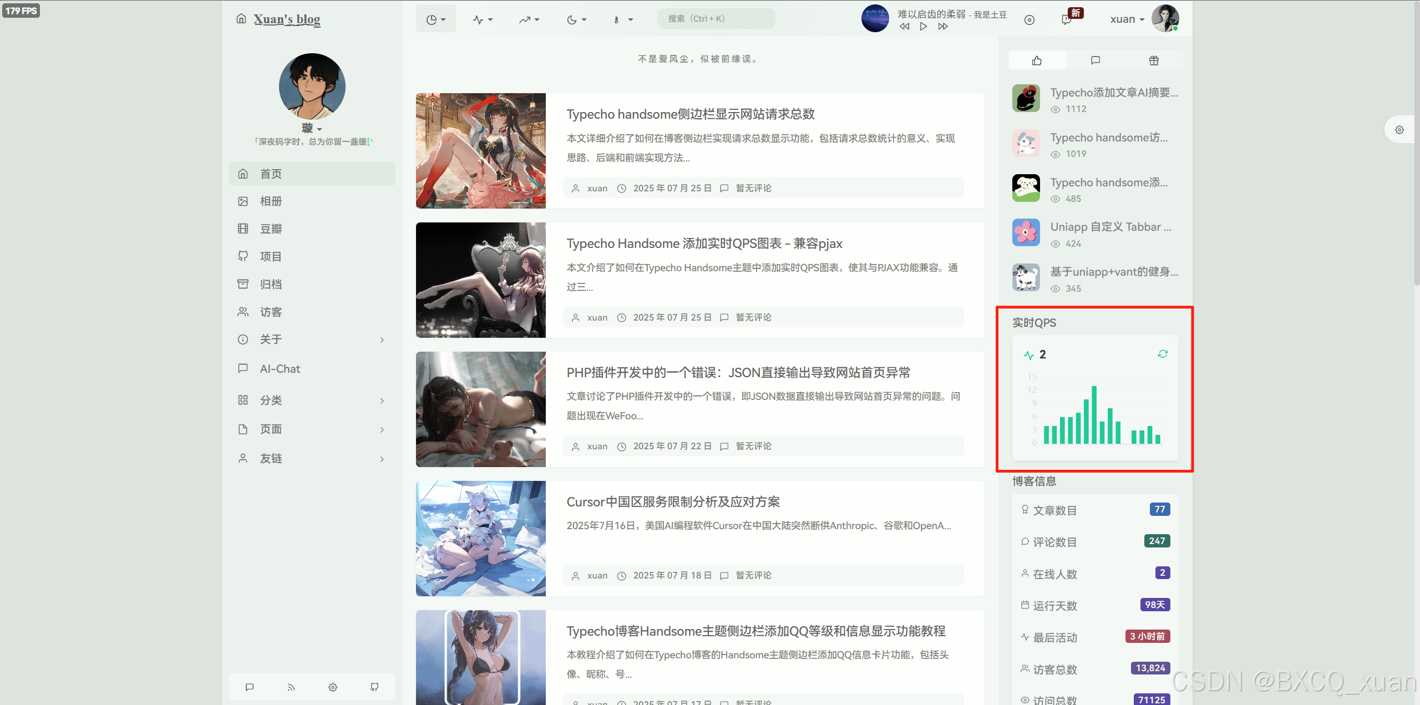Expand the 关于 sidebar item
The width and height of the screenshot is (1420, 705).
(x=312, y=339)
